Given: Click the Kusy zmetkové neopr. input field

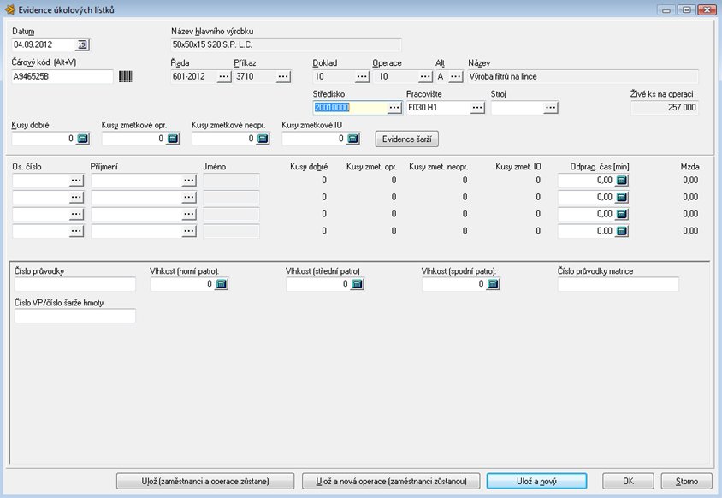Looking at the screenshot, I should point(224,139).
